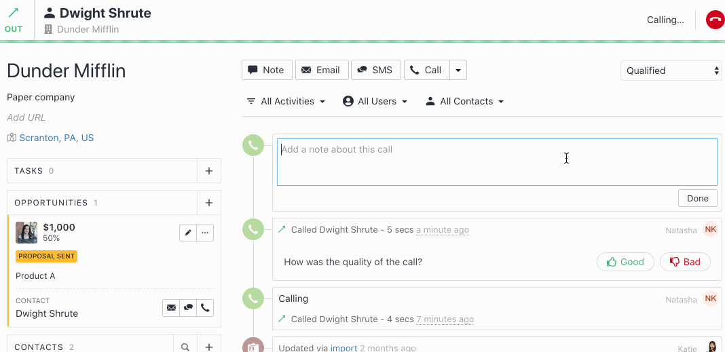This screenshot has width=725, height=352.
Task: Open the Qualified lead status dropdown
Action: (671, 71)
